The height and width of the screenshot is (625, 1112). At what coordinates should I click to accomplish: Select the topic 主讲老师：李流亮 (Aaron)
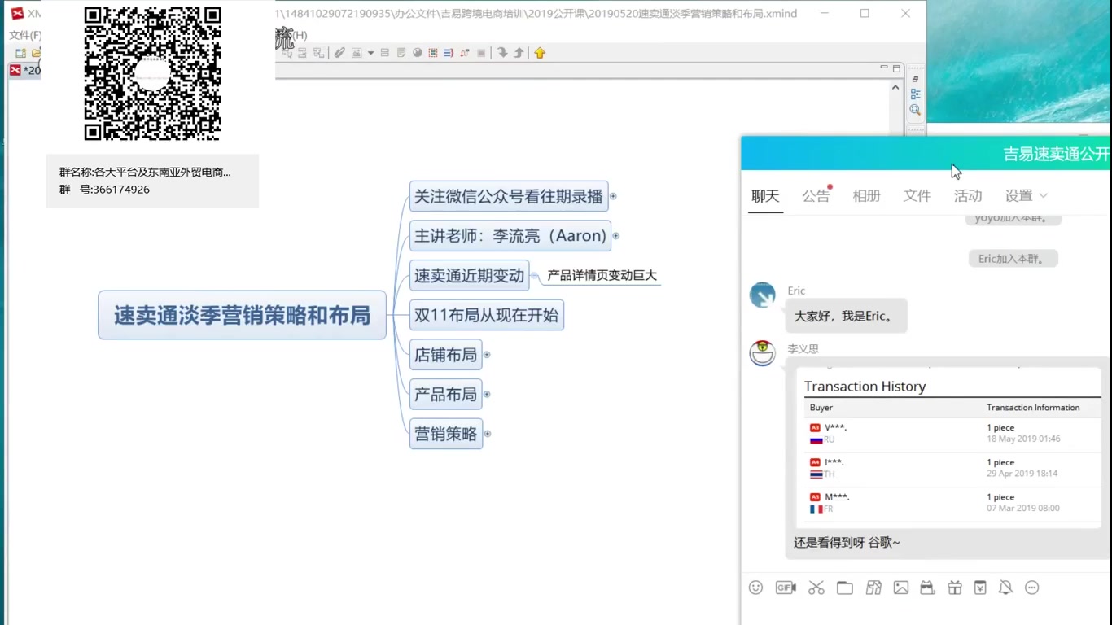click(x=510, y=236)
